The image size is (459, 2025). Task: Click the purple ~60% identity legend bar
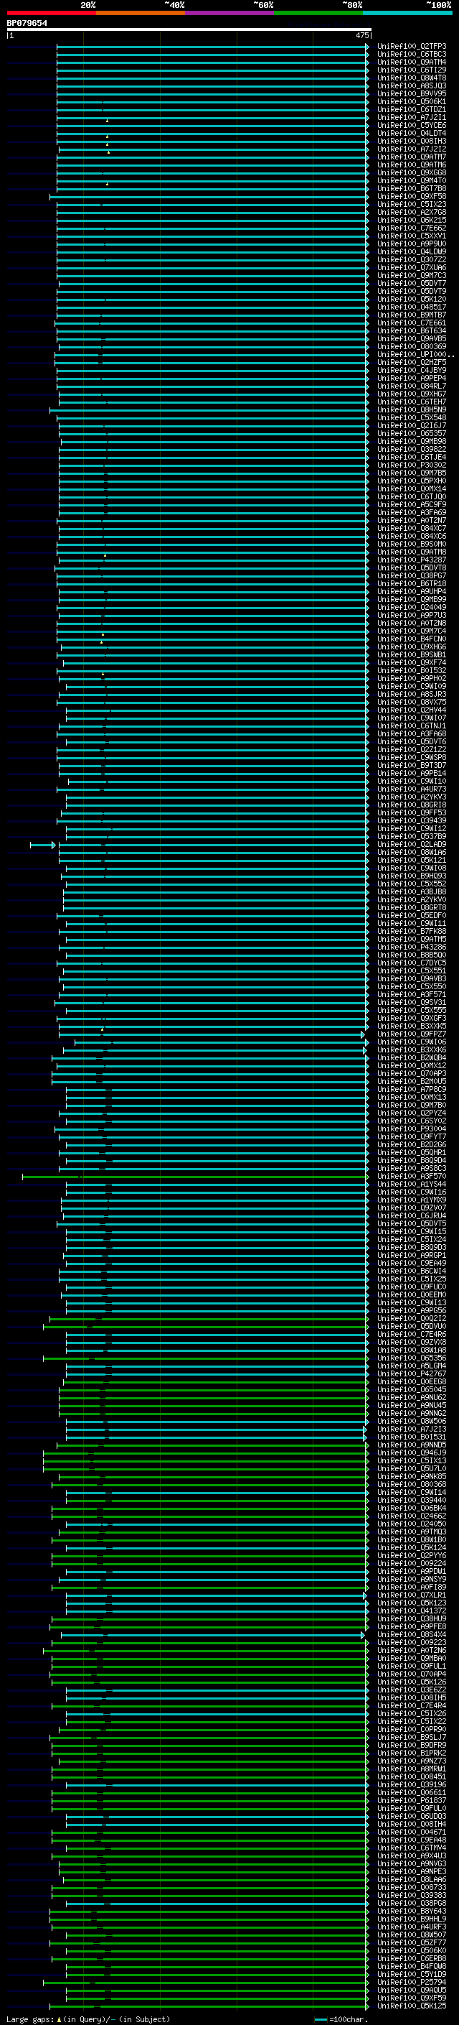[229, 13]
